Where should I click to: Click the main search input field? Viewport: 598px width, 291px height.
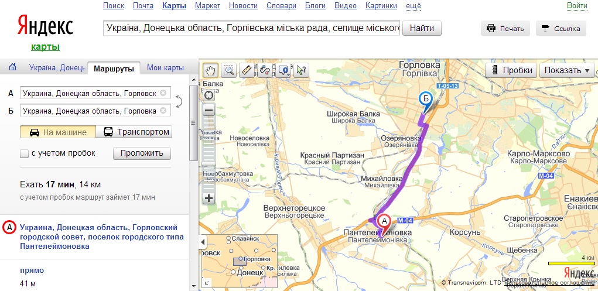pos(252,28)
